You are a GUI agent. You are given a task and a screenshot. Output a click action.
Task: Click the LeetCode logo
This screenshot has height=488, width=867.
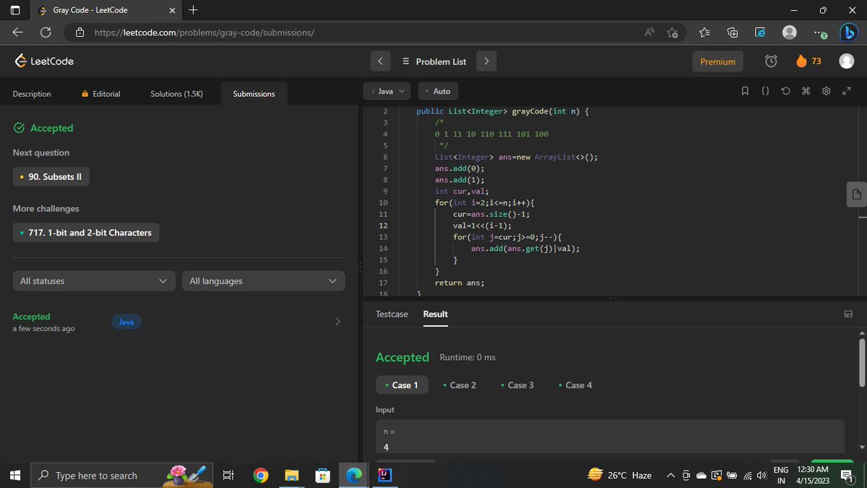44,61
